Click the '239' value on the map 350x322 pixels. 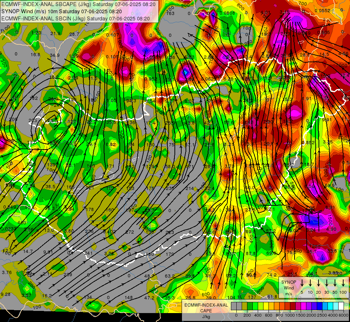pos(68,275)
